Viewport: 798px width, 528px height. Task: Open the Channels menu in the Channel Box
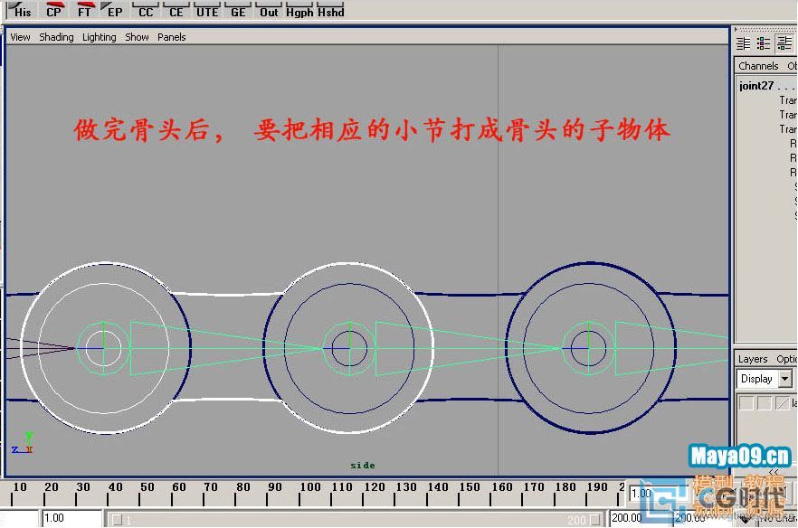758,66
